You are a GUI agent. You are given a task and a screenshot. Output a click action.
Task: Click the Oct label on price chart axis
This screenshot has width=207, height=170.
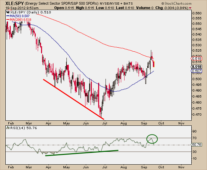click(161, 123)
